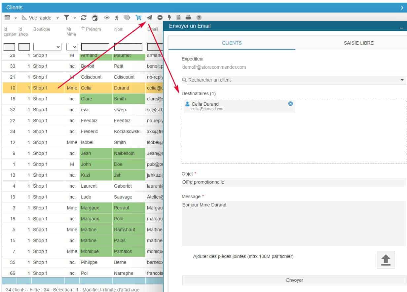Click the shopping cart icon in the toolbar

(138, 18)
